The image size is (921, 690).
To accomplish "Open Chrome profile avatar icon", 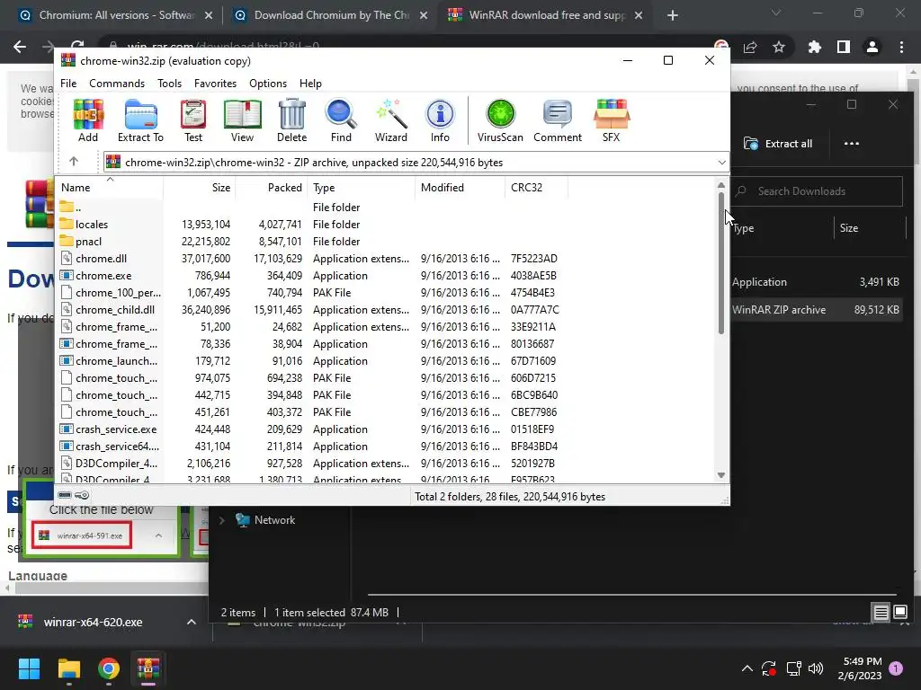I will point(872,47).
